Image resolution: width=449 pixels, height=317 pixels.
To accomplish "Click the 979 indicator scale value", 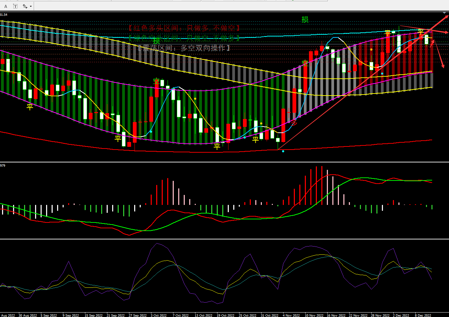I will pyautogui.click(x=3, y=166).
